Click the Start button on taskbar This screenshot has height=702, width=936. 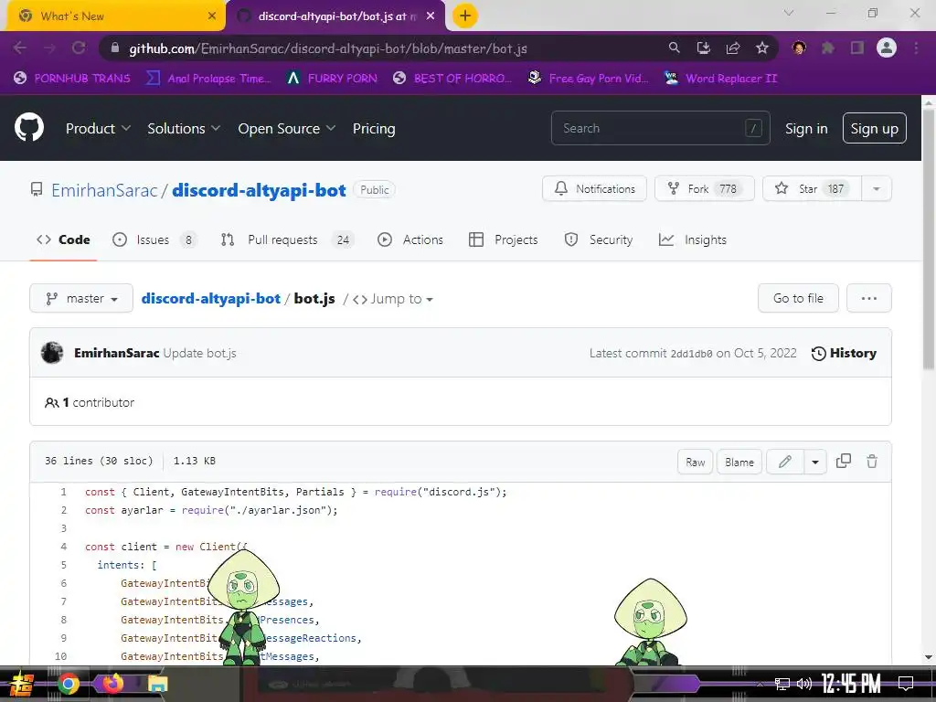(22, 684)
